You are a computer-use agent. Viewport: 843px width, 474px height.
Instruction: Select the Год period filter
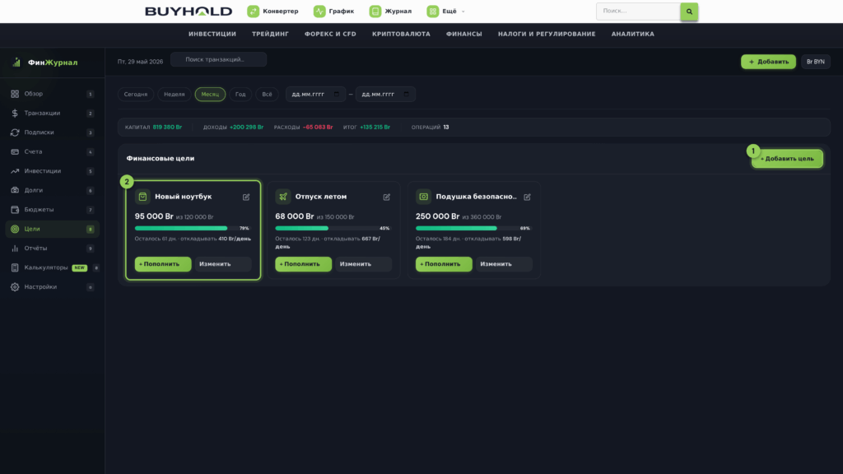click(x=240, y=94)
